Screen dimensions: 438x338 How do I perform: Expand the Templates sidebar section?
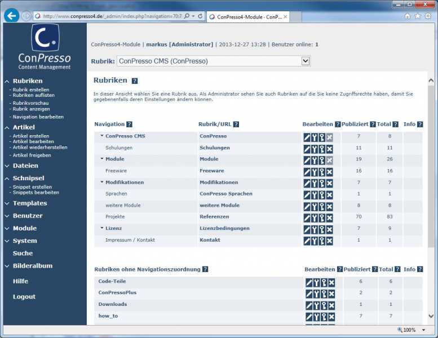point(7,203)
